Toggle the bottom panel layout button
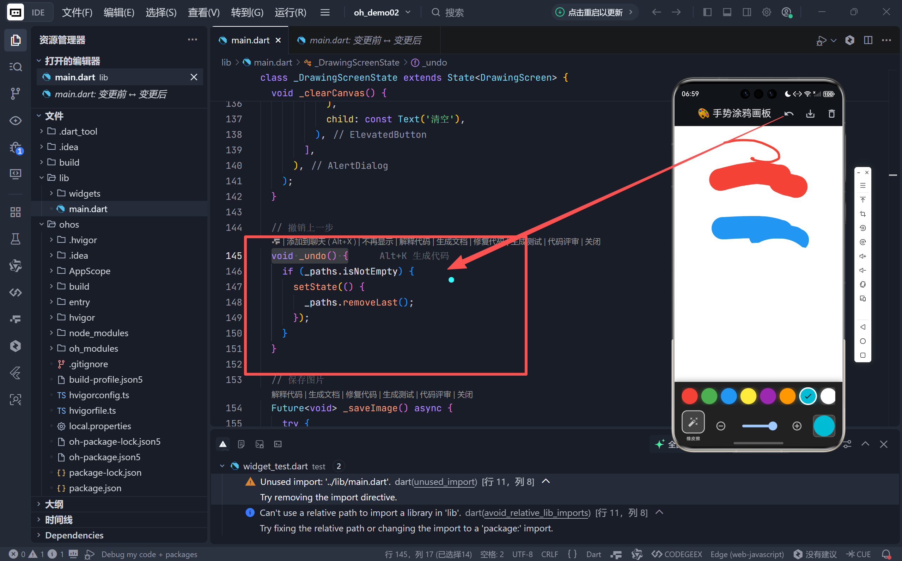This screenshot has height=561, width=902. (727, 12)
